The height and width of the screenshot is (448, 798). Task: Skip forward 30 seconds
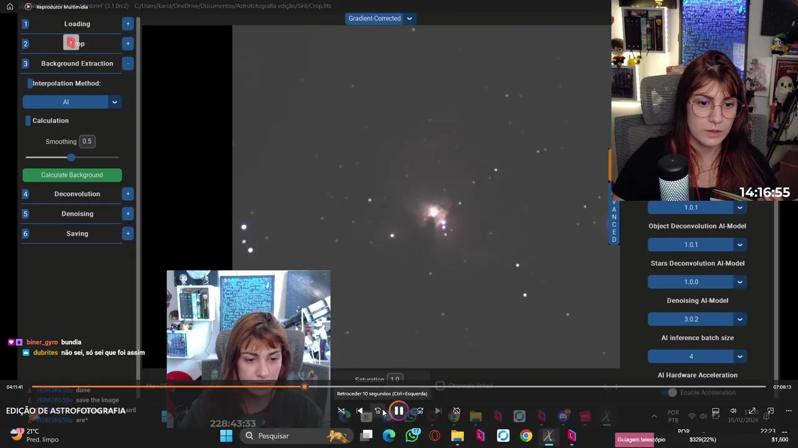coord(420,411)
